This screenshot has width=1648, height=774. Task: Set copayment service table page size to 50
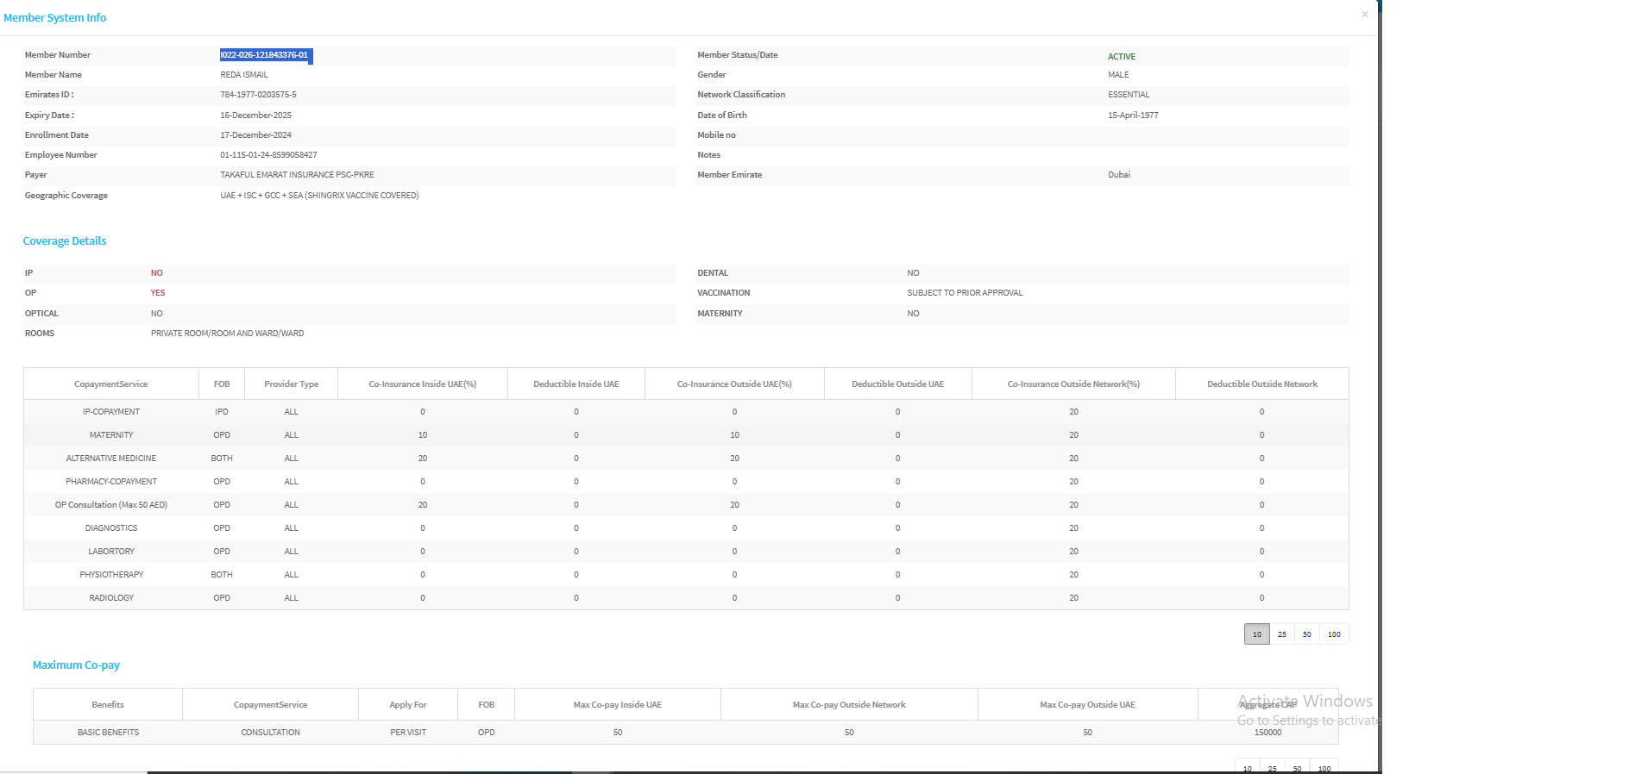coord(1307,634)
